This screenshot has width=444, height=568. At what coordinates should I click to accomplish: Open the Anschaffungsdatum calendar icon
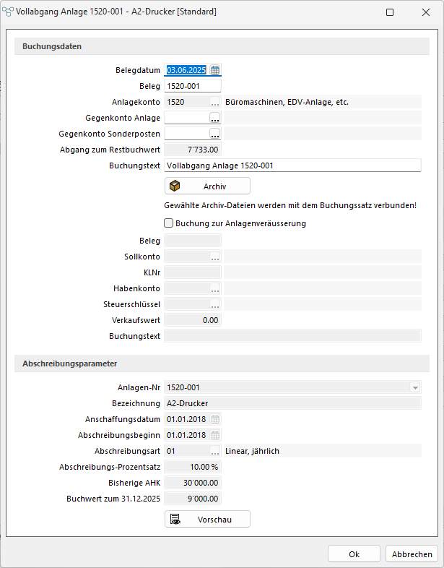coord(215,419)
